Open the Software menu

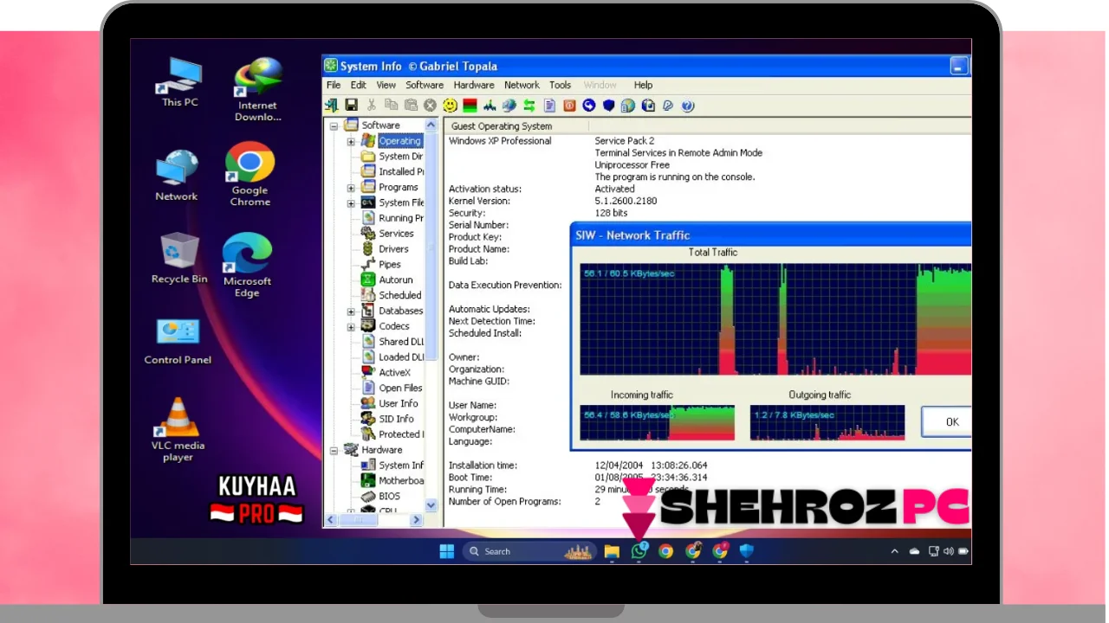tap(425, 85)
